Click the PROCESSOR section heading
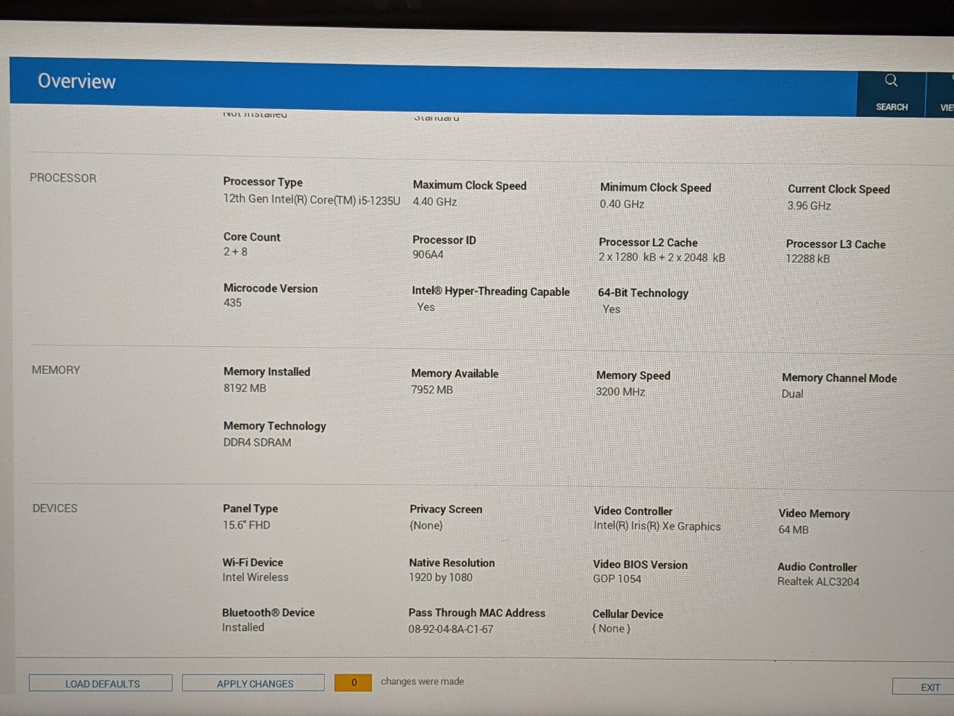This screenshot has width=954, height=716. click(63, 178)
